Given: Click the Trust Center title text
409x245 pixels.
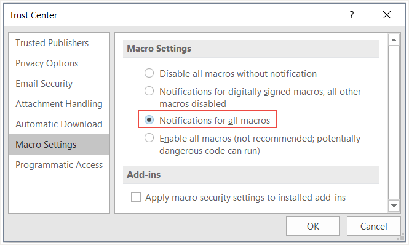Looking at the screenshot, I should pos(33,15).
